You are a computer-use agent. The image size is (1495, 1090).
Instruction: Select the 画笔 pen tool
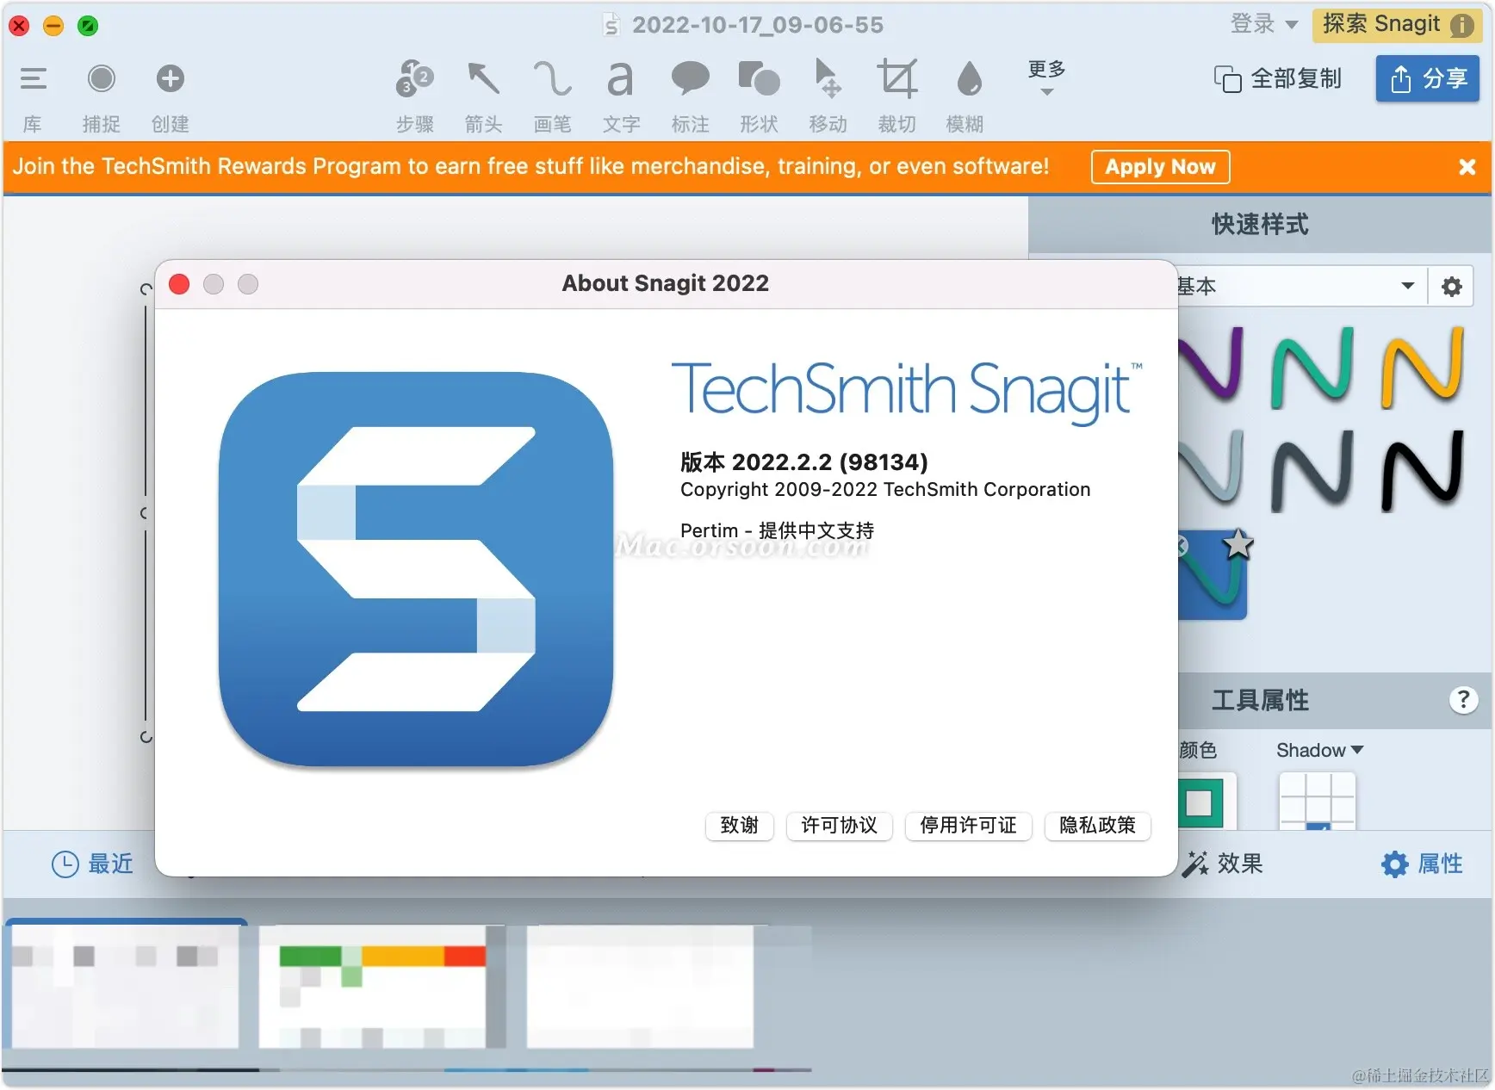click(x=552, y=79)
